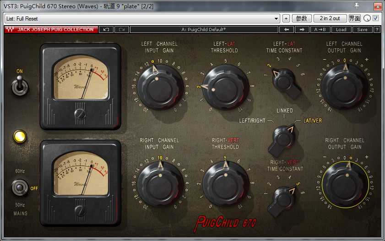
Task: Open the 参数 parameters button
Action: pyautogui.click(x=302, y=18)
